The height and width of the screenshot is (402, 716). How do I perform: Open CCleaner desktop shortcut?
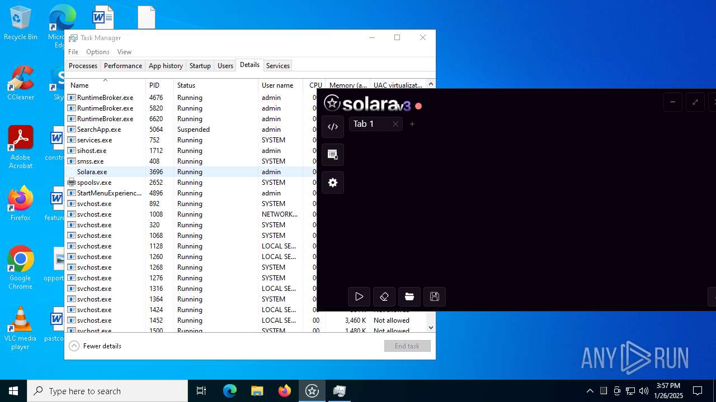(x=21, y=83)
